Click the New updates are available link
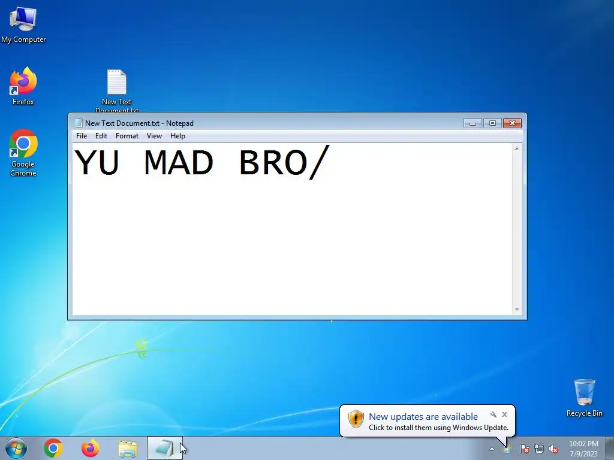The height and width of the screenshot is (460, 614). (423, 417)
